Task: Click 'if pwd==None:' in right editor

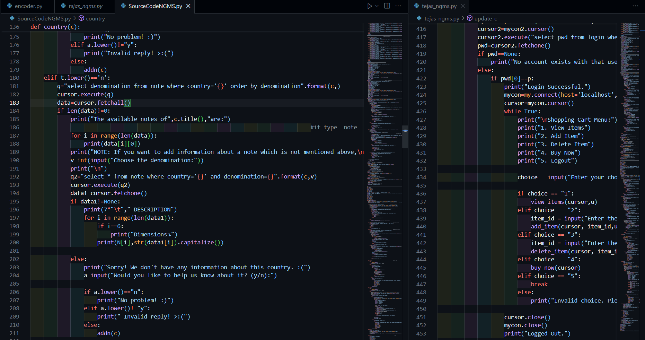Action: (499, 54)
